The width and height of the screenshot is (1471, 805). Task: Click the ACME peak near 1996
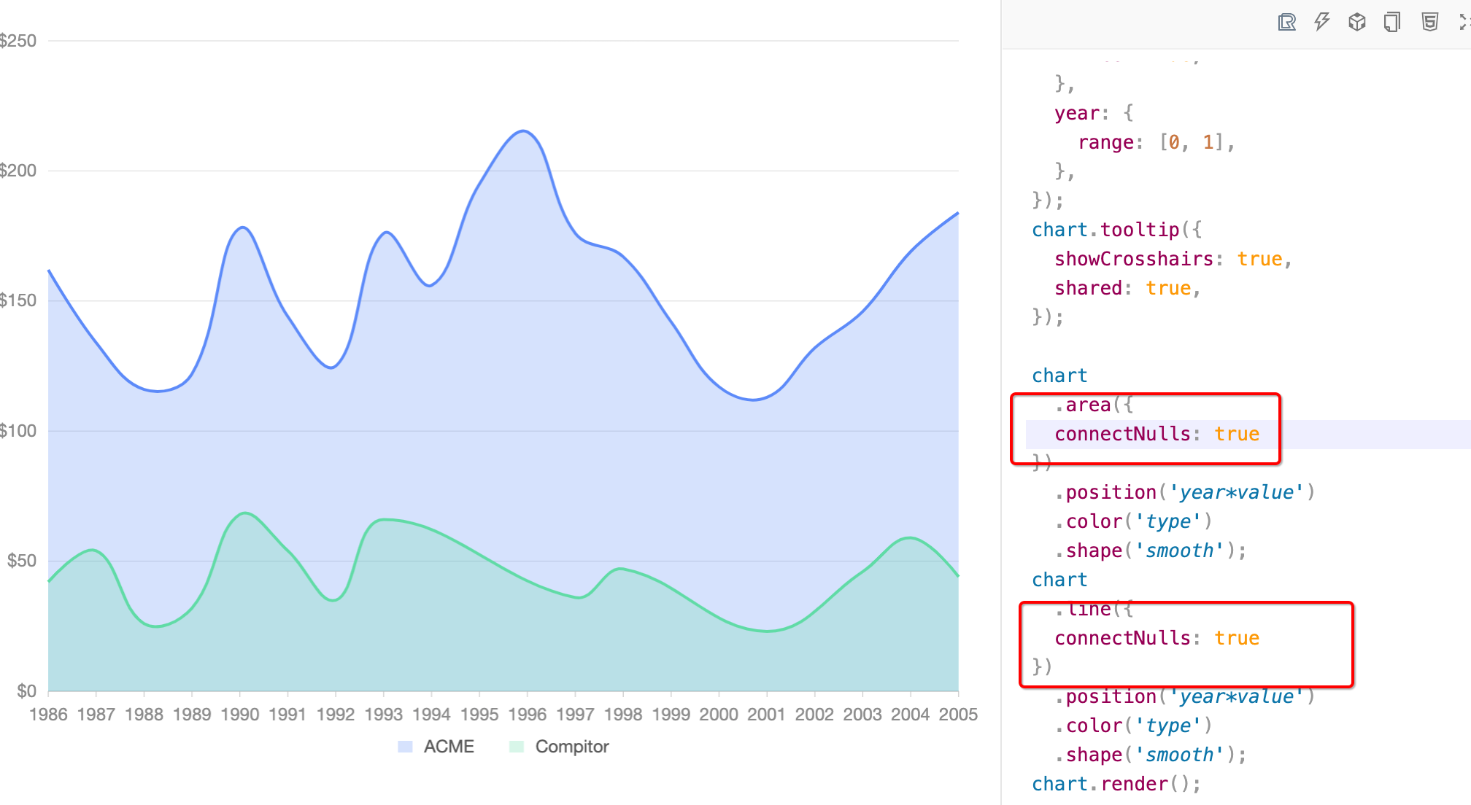523,131
